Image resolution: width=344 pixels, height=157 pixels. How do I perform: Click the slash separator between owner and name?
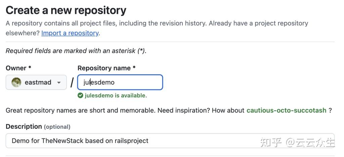pos(72,83)
